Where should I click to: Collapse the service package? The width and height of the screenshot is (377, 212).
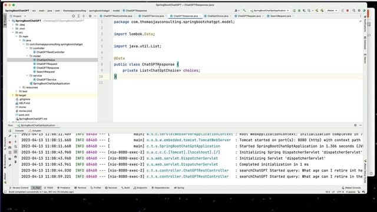click(x=27, y=76)
